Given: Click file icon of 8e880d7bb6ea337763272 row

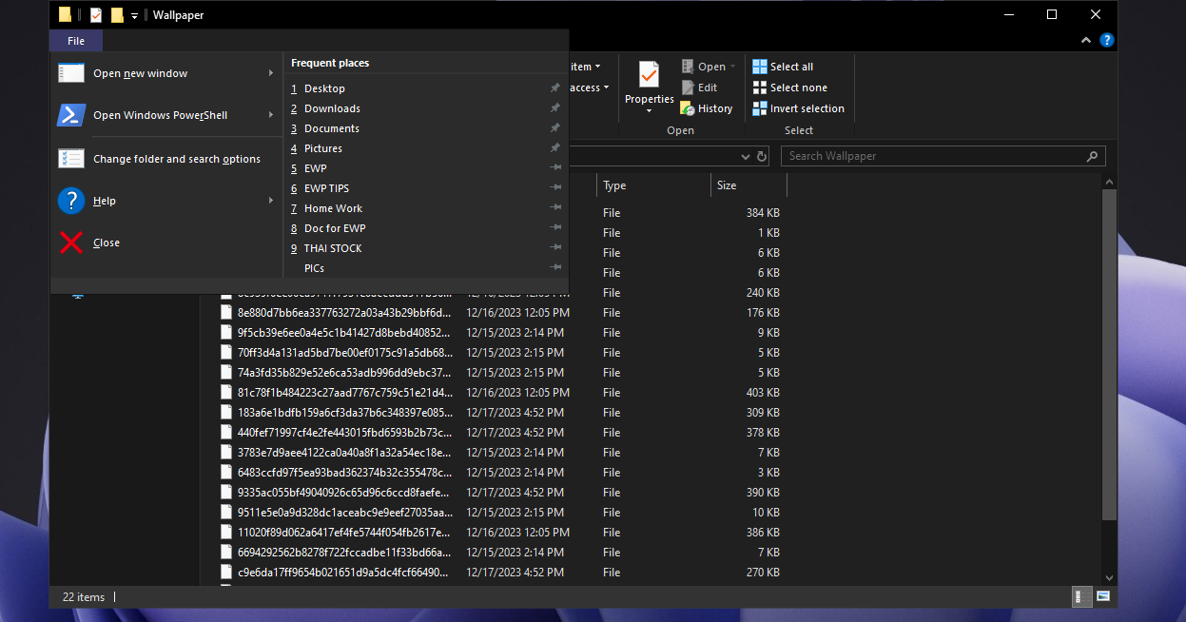Looking at the screenshot, I should pyautogui.click(x=226, y=312).
